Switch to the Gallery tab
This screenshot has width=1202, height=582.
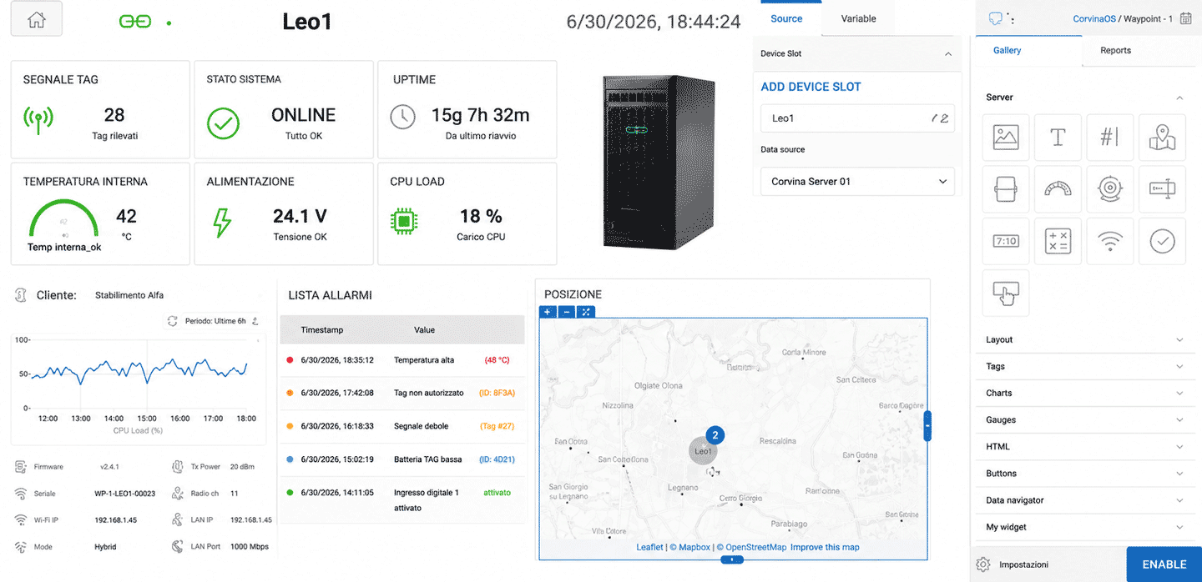1008,50
